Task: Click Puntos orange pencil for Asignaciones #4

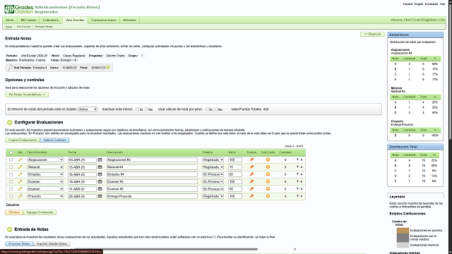Action: pyautogui.click(x=251, y=159)
